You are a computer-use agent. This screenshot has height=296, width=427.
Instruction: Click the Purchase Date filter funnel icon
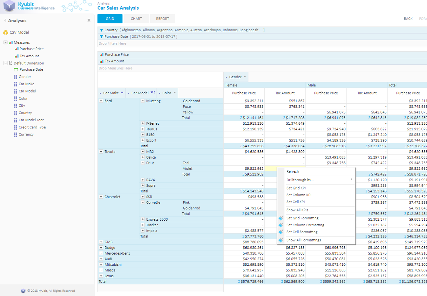pyautogui.click(x=101, y=37)
